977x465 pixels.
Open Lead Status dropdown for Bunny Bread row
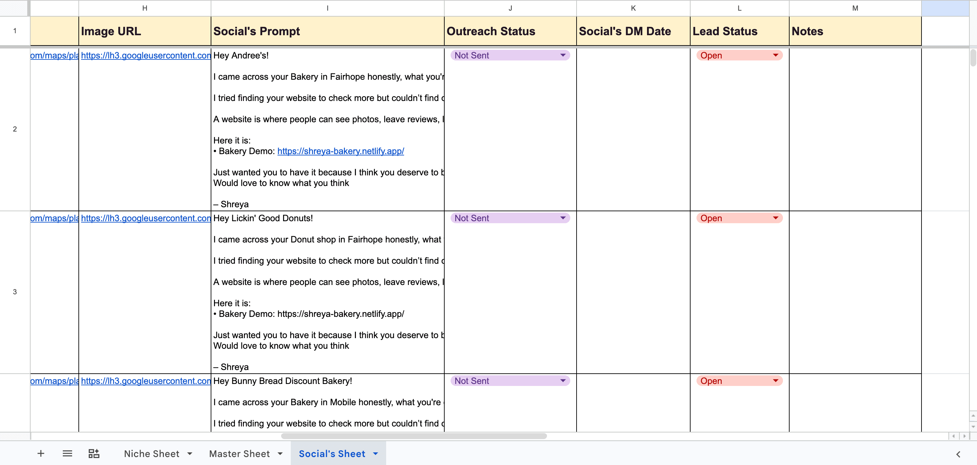739,381
